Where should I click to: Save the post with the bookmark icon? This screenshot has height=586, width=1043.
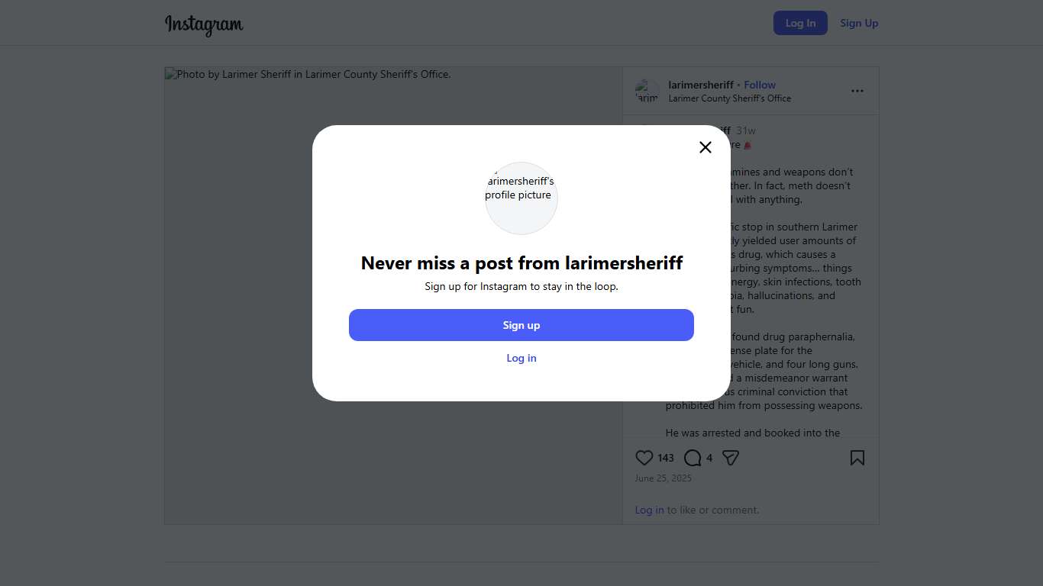click(857, 458)
